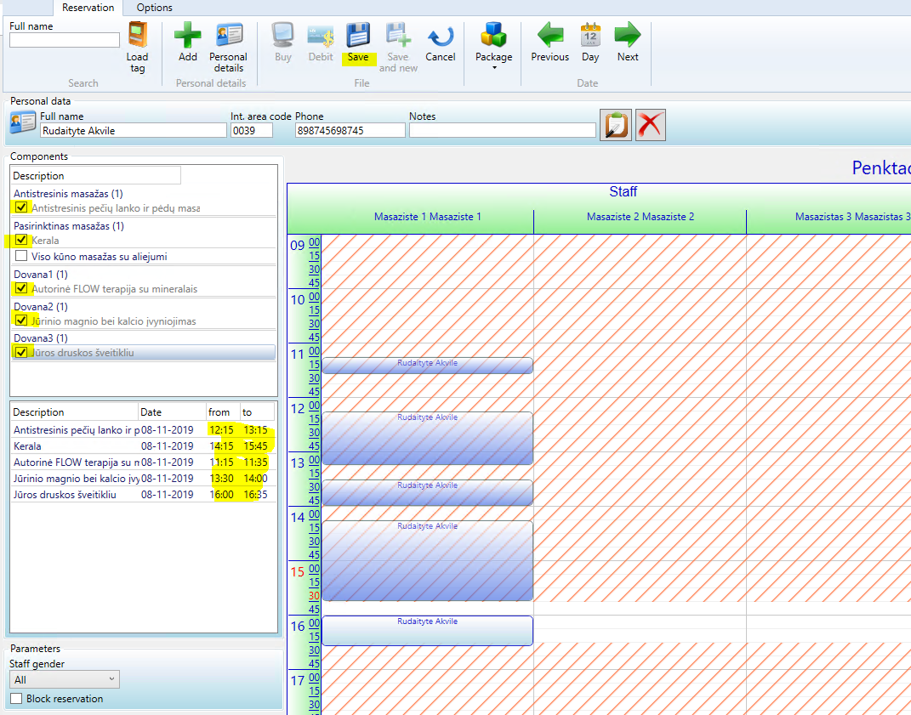Screen dimensions: 911x715
Task: Click the Dovana2 (1) group heading
Action: coord(41,307)
